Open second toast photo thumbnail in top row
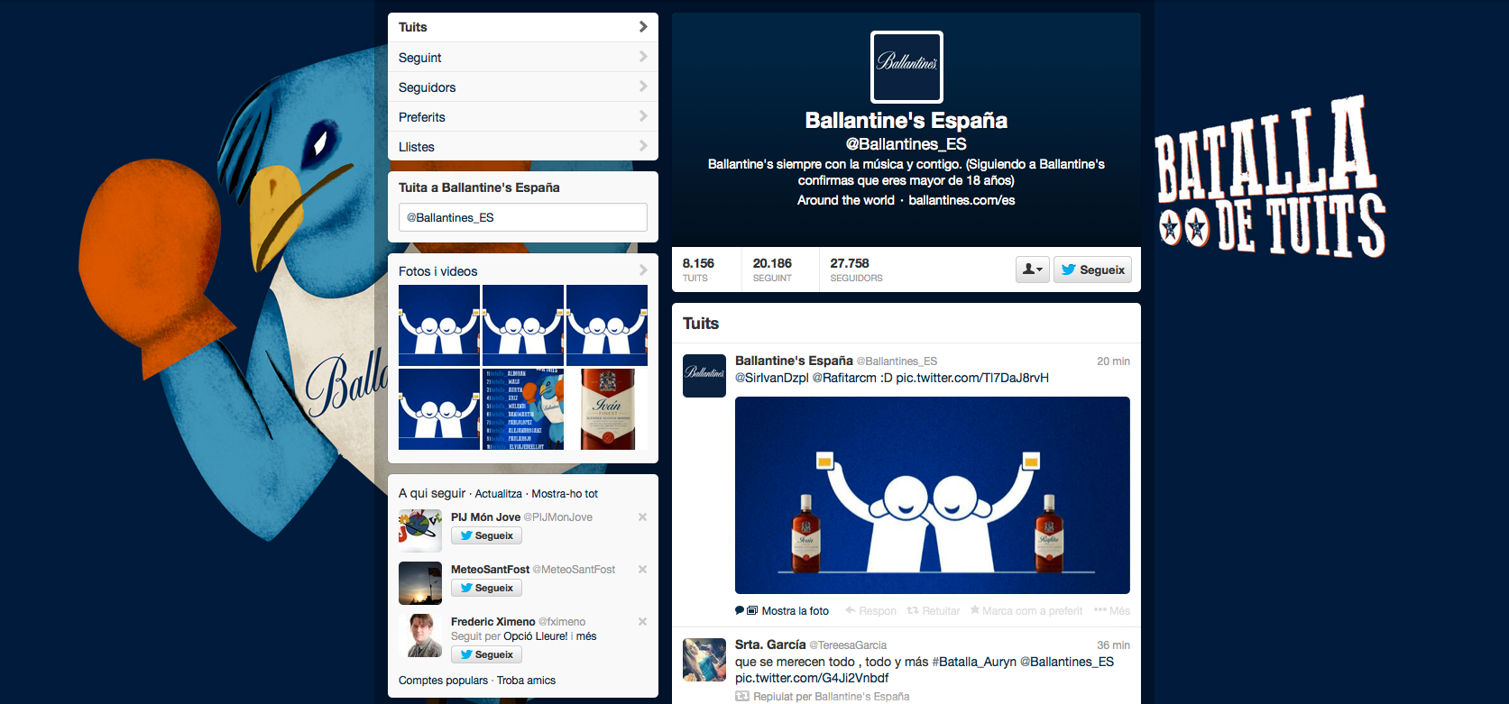1509x704 pixels. pyautogui.click(x=523, y=325)
